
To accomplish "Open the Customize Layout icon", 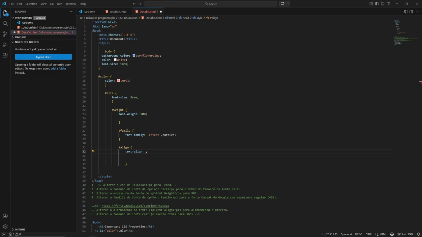I will [372, 4].
